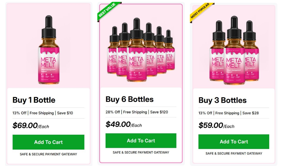Viewport: 282px width, 166px height.
Task: Click the $59.00 each price
Action: 216,125
